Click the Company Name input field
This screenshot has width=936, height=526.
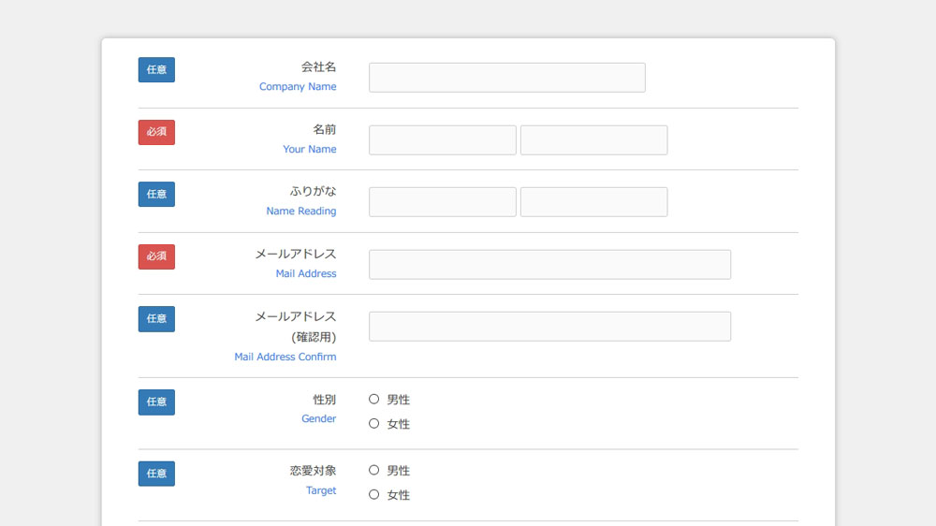[506, 78]
